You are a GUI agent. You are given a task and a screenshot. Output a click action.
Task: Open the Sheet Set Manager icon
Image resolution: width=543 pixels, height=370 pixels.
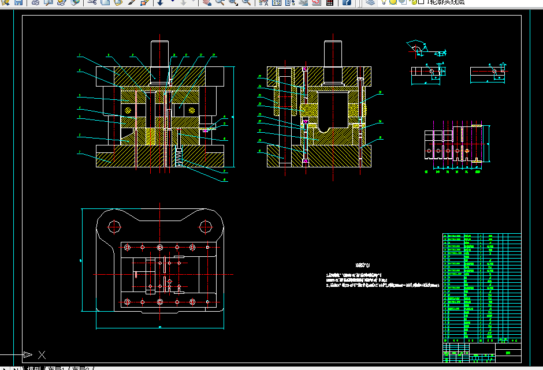point(303,2)
